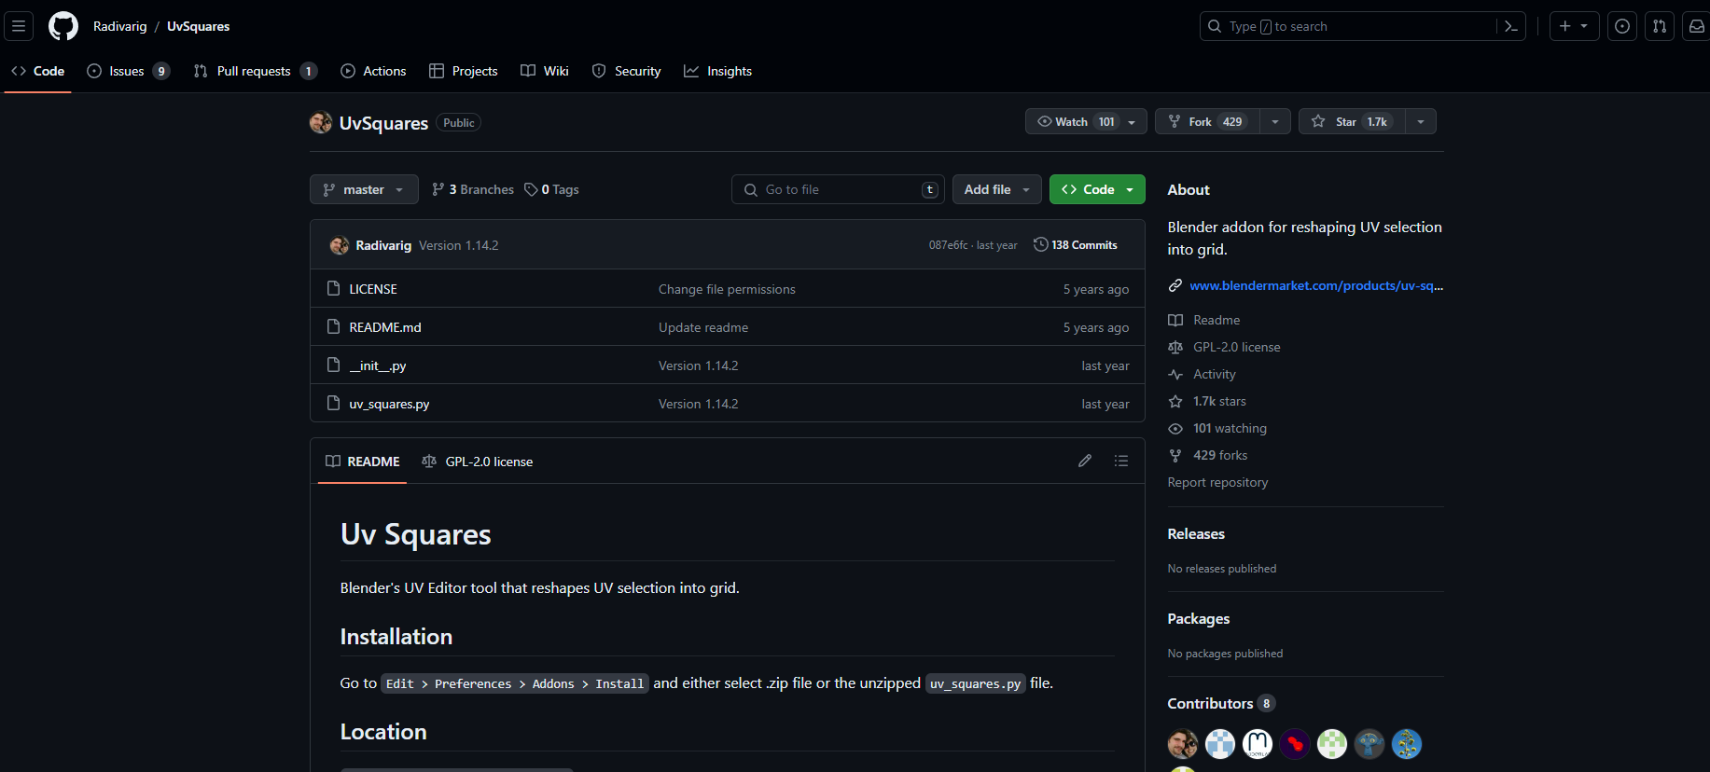Click Radivarig avatar in commit row

click(x=340, y=245)
